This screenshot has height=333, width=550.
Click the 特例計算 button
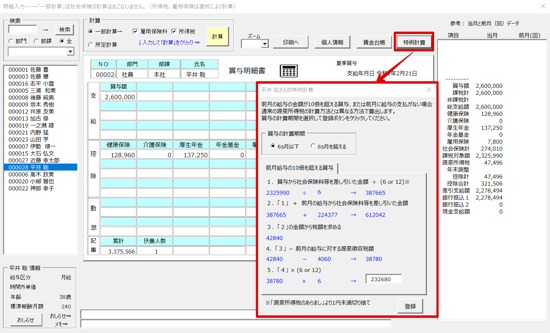(414, 42)
